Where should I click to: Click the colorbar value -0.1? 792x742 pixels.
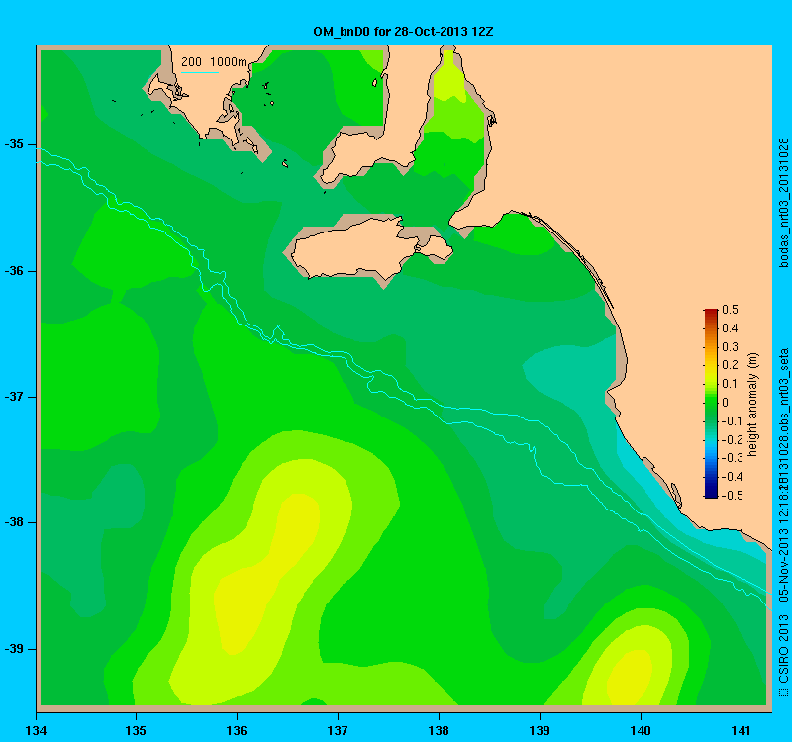(732, 421)
